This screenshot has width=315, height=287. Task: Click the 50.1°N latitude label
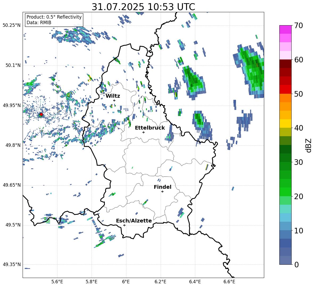click(13, 66)
